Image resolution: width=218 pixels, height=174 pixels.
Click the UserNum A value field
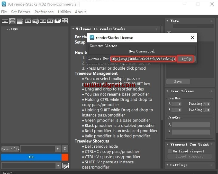[175, 104]
